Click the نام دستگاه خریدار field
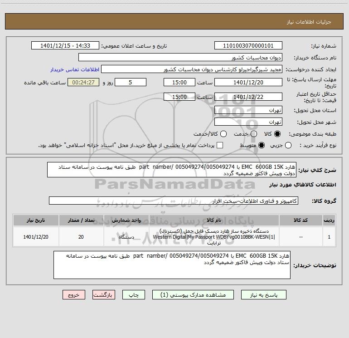Screen dimensions: 349x338 [180, 57]
